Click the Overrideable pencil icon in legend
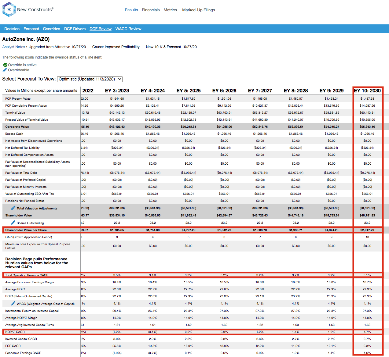This screenshot has height=357, width=389. pyautogui.click(x=5, y=70)
